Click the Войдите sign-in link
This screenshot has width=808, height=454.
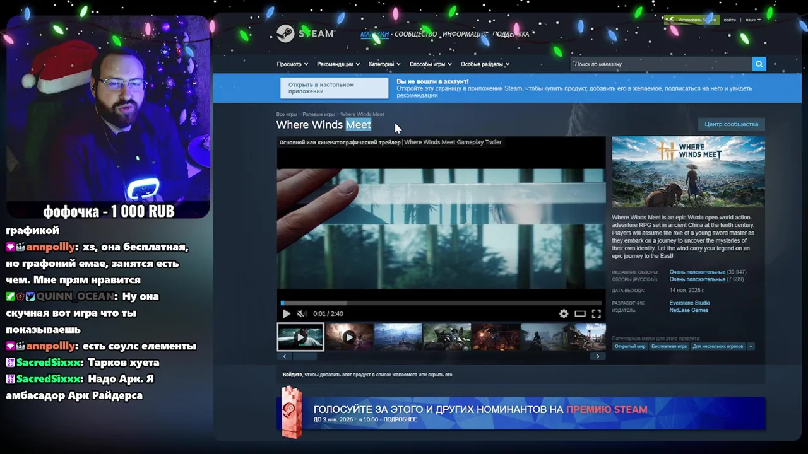click(292, 375)
